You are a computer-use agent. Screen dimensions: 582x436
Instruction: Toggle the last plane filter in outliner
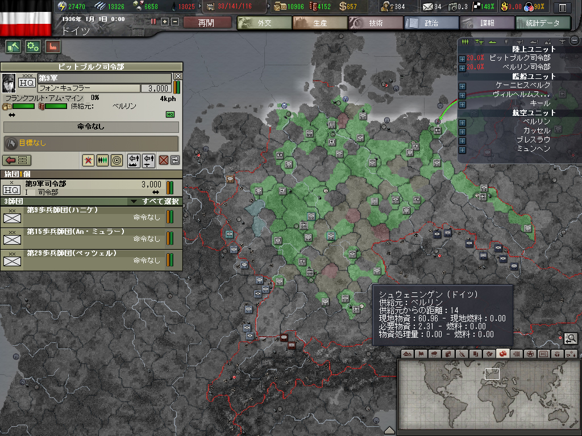click(x=562, y=41)
